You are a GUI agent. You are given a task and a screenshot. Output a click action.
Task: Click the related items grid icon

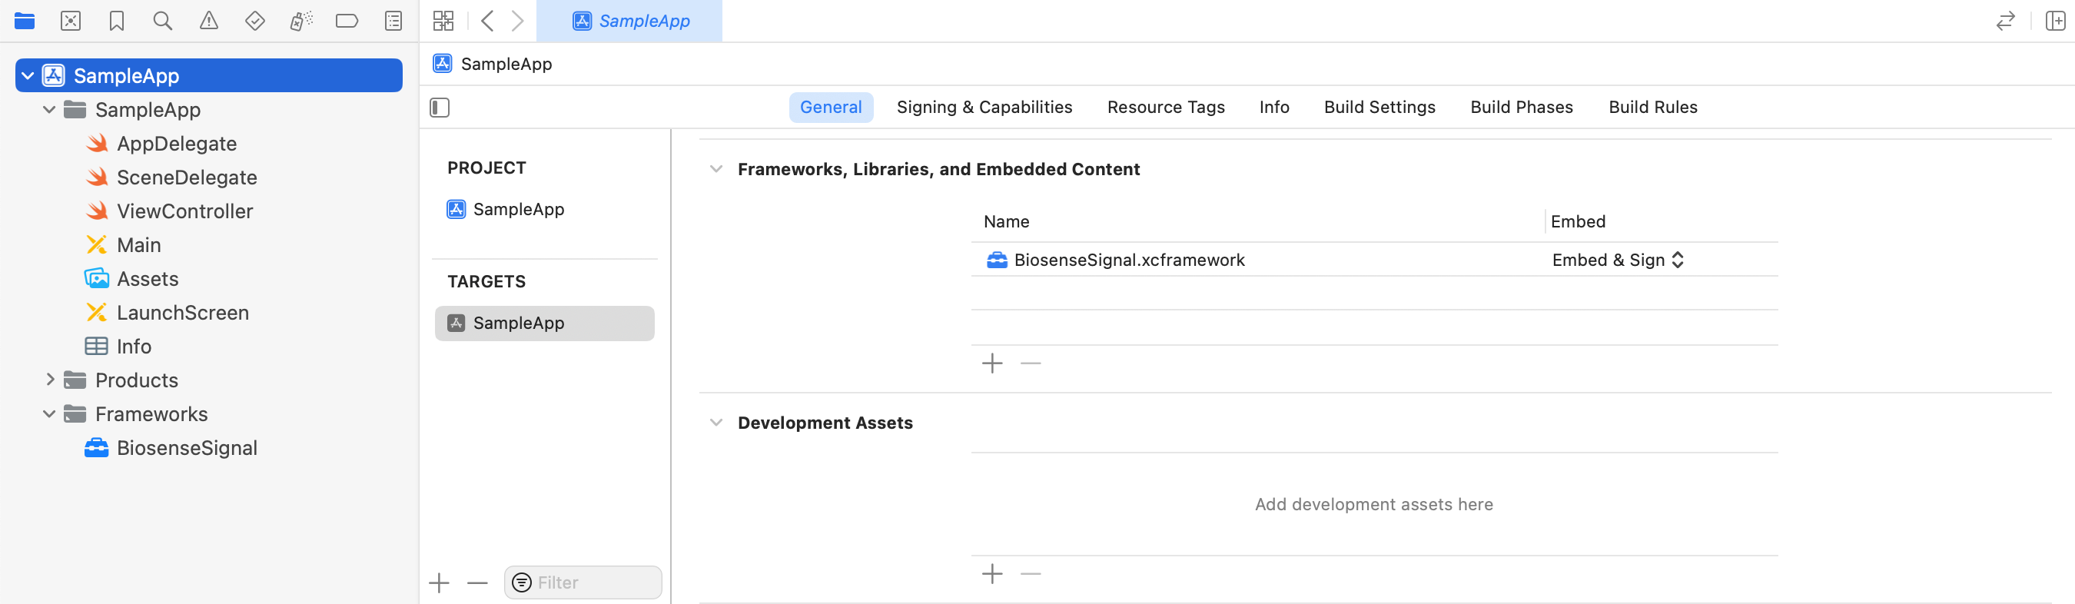[444, 21]
